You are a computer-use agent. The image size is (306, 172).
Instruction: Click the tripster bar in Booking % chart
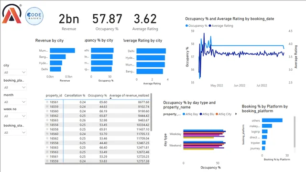(x=263, y=143)
